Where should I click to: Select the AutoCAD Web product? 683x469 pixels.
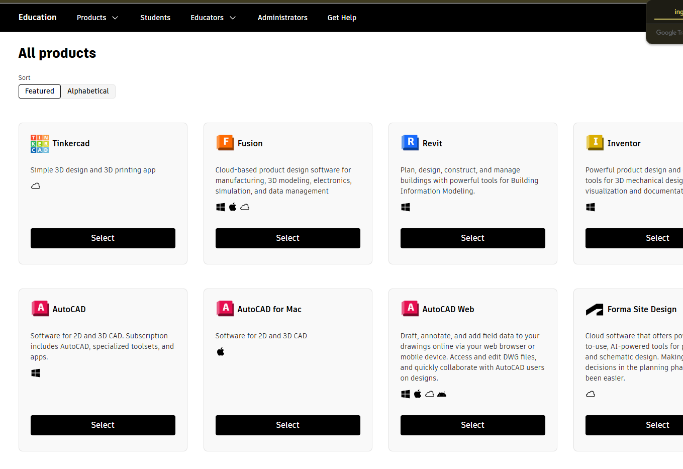[x=473, y=425]
